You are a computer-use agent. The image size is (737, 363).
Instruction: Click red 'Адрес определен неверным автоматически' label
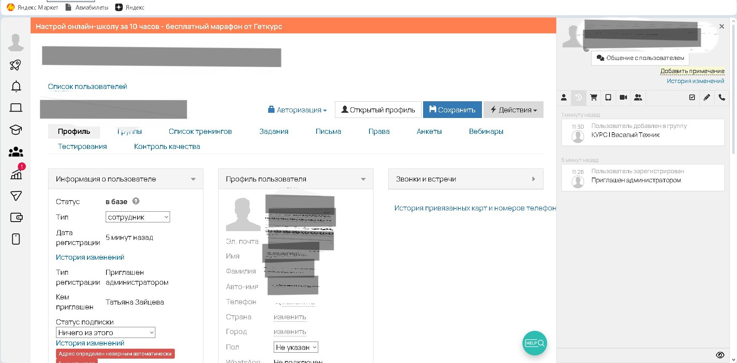pos(115,354)
